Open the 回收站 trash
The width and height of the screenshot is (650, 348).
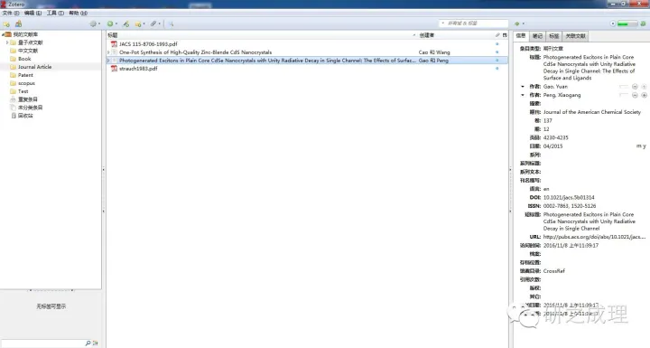(x=25, y=116)
